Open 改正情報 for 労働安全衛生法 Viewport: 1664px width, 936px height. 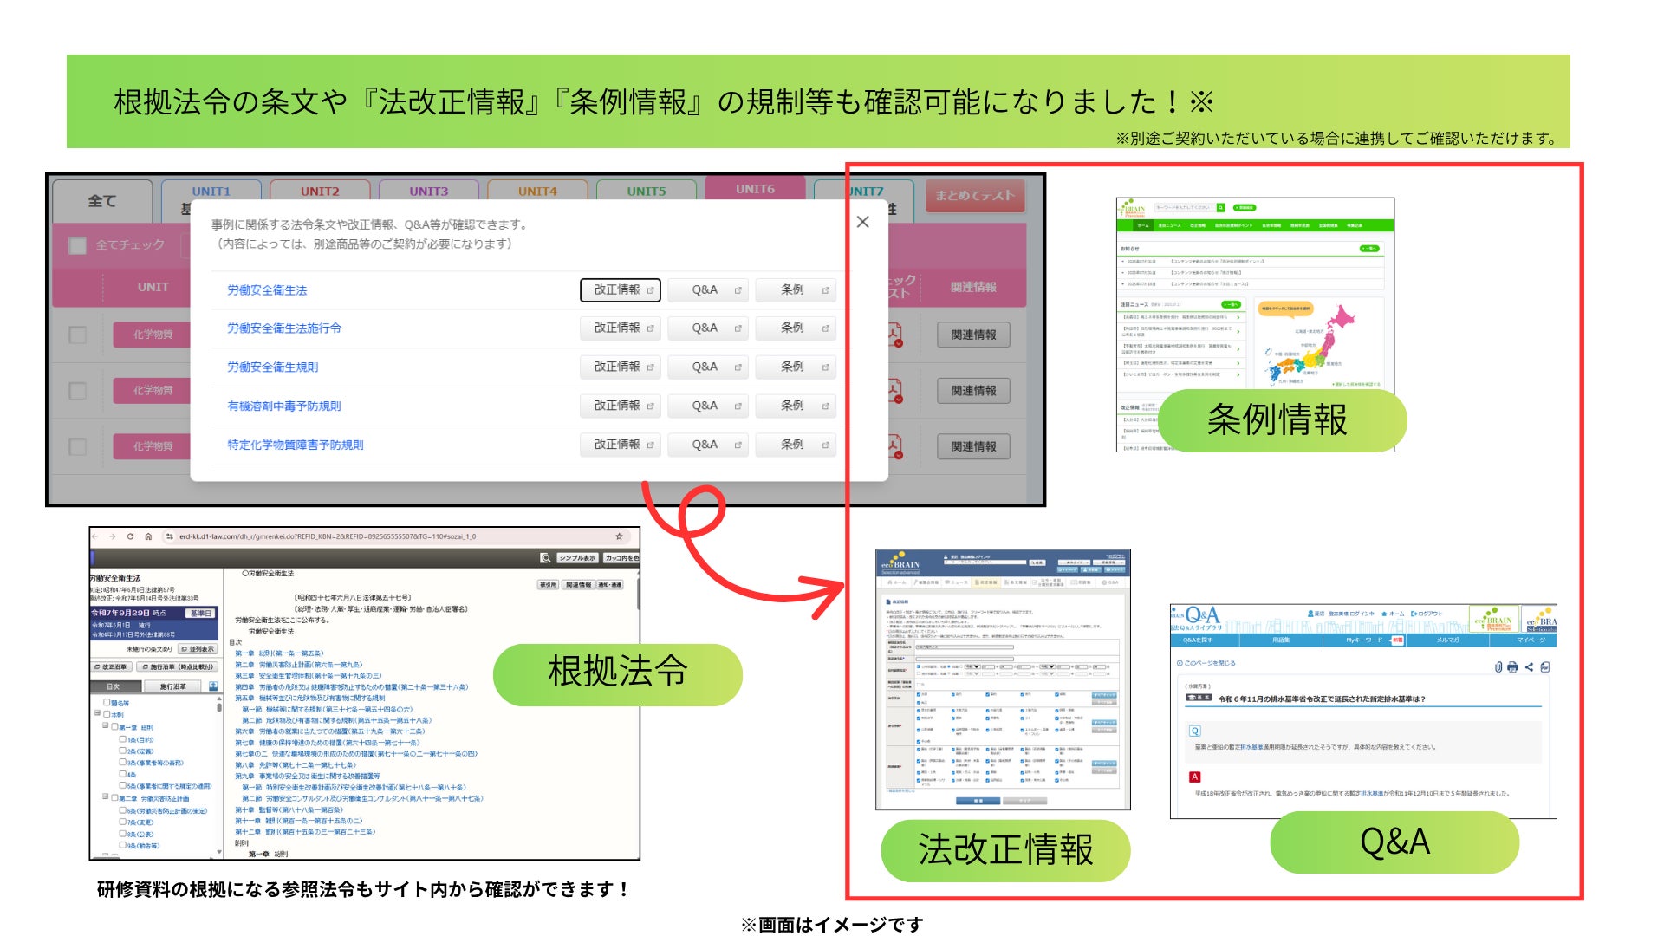(x=621, y=290)
